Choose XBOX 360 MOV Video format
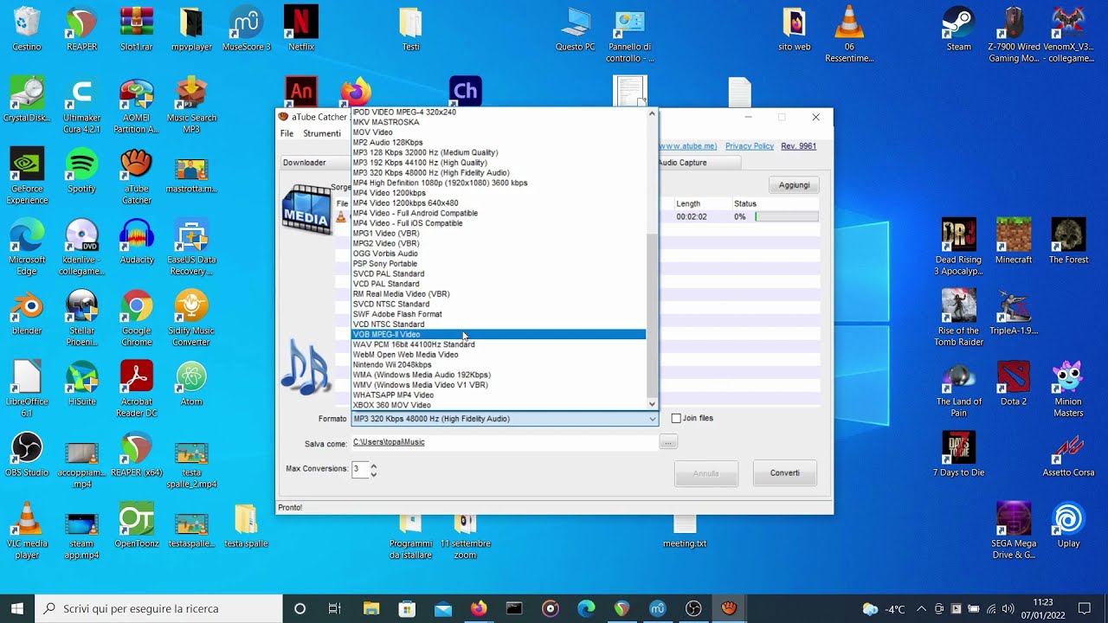1108x623 pixels. coord(499,405)
